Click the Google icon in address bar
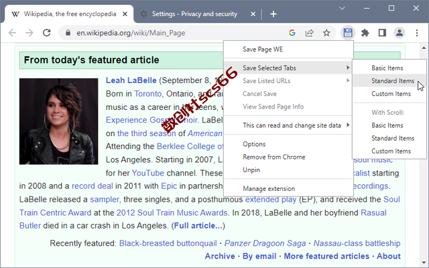This screenshot has width=429, height=268. 292,33
